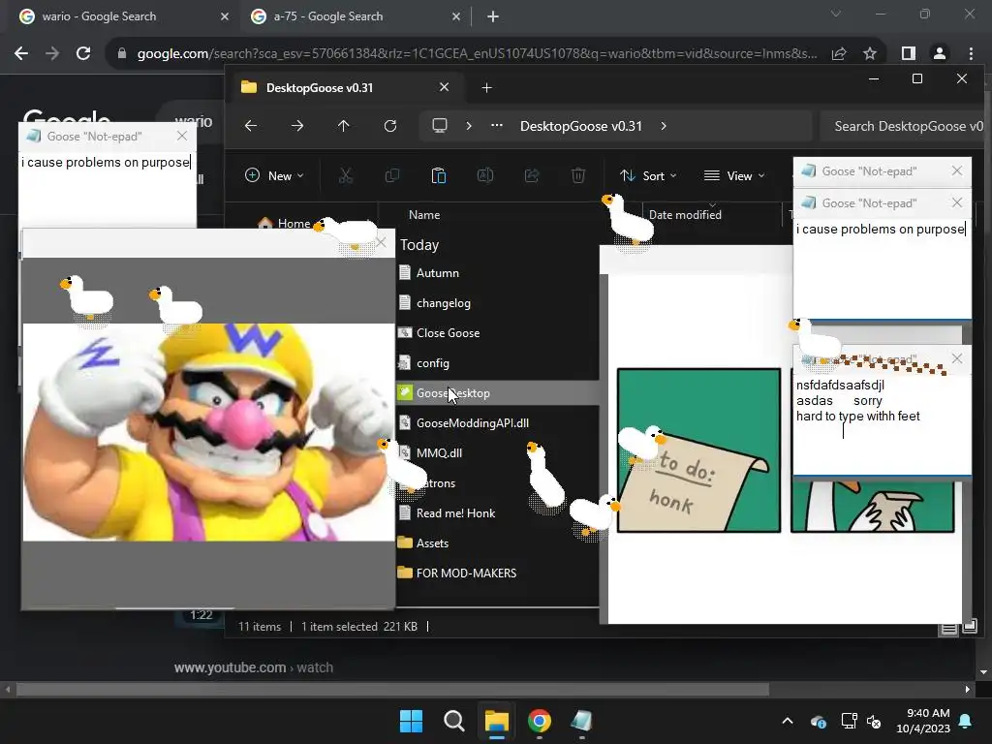
Task: Open Chrome from taskbar
Action: [x=540, y=721]
